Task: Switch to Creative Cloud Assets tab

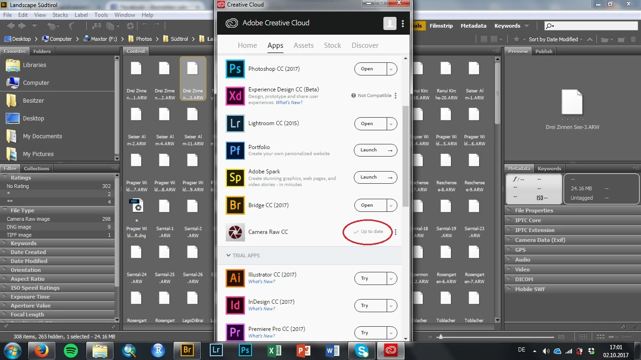Action: [x=304, y=45]
